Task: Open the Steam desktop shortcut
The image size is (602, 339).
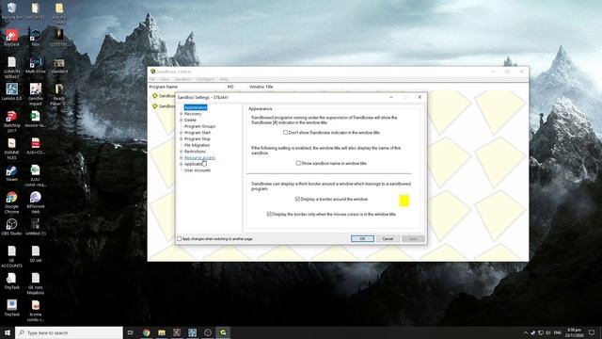Action: click(x=11, y=173)
